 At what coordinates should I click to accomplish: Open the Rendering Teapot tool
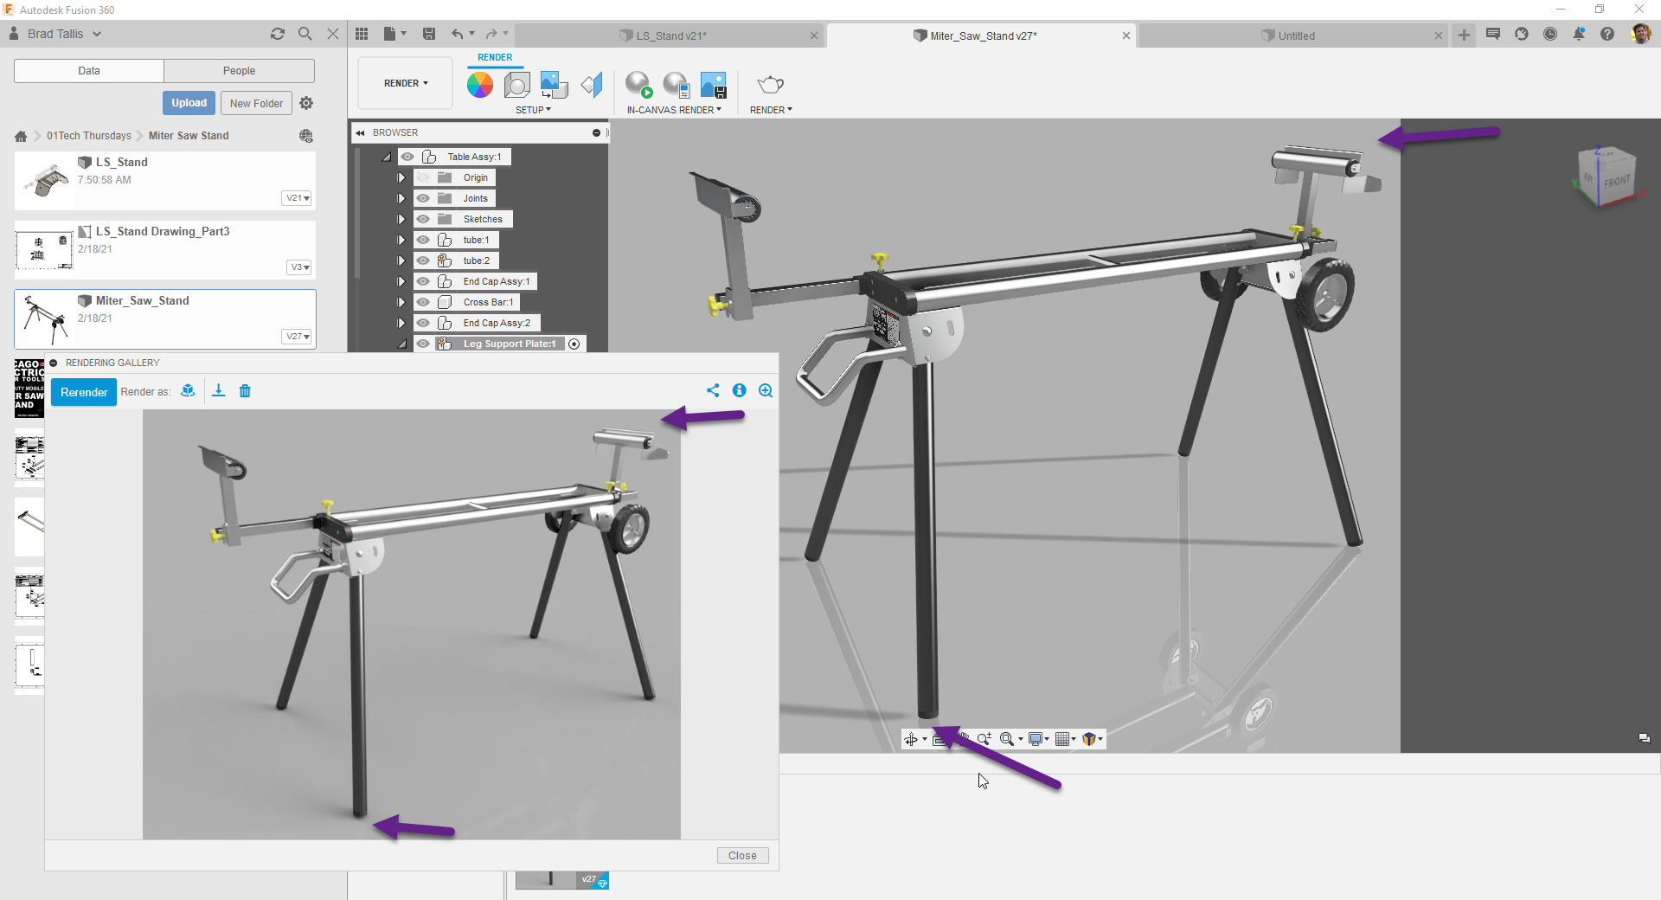(770, 85)
